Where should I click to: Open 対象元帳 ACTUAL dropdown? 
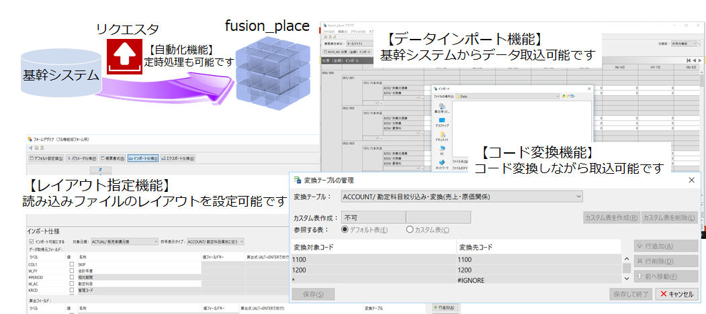tap(125, 242)
